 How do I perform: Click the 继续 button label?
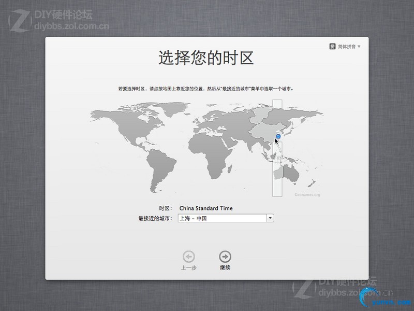coord(225,267)
